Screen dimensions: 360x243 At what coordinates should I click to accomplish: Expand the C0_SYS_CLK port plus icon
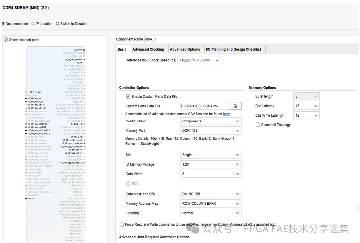tap(28, 92)
